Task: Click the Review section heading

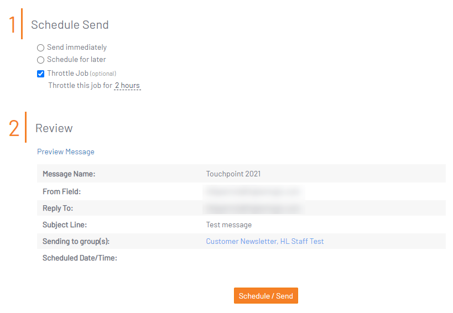Action: click(54, 128)
